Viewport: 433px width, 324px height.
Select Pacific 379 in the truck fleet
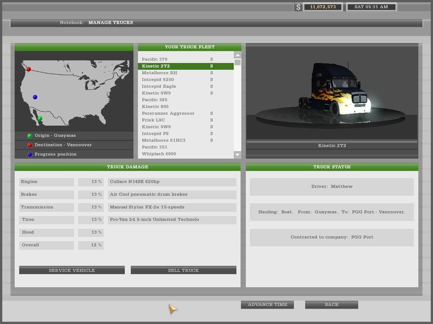(155, 59)
